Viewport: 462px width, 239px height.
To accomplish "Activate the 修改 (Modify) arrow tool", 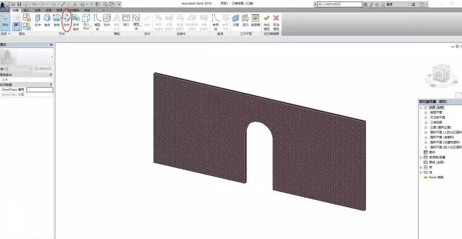I will 6,20.
